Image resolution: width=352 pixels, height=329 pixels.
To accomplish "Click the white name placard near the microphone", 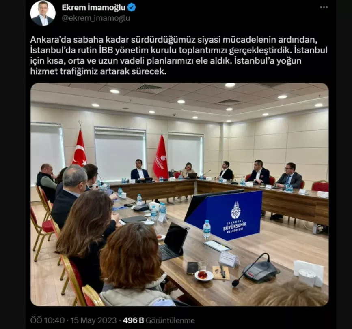I will coord(228,259).
